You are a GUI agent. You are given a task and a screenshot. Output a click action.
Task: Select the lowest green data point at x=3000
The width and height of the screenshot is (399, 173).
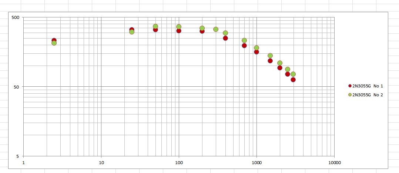click(293, 74)
